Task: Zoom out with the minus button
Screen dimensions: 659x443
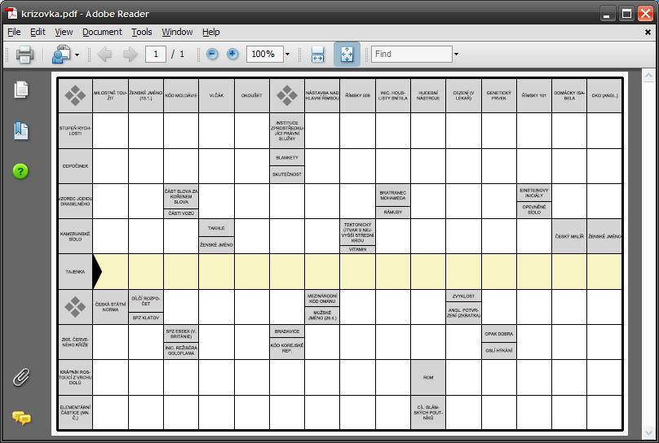Action: coord(212,54)
